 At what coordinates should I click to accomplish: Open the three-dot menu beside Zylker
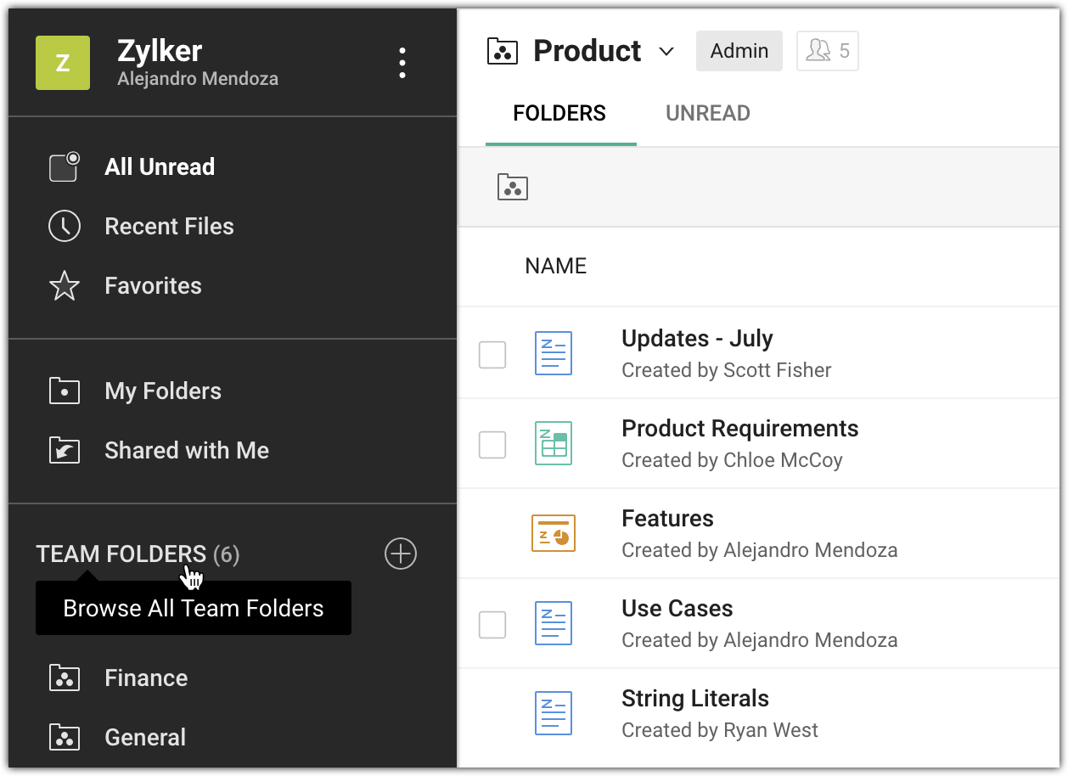coord(402,63)
